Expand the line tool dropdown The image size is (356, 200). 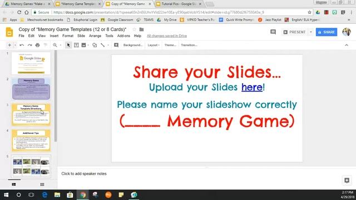click(108, 45)
